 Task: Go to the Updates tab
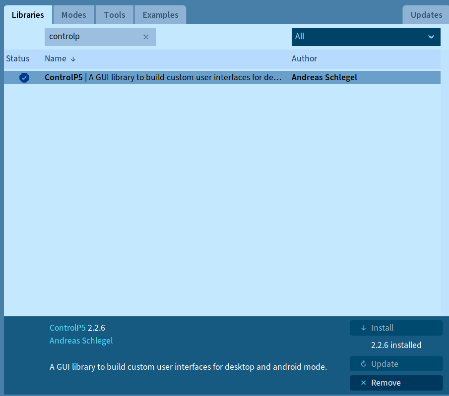coord(426,15)
